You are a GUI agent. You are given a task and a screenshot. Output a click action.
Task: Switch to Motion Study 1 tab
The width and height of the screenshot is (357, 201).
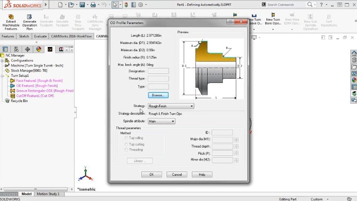(x=48, y=194)
